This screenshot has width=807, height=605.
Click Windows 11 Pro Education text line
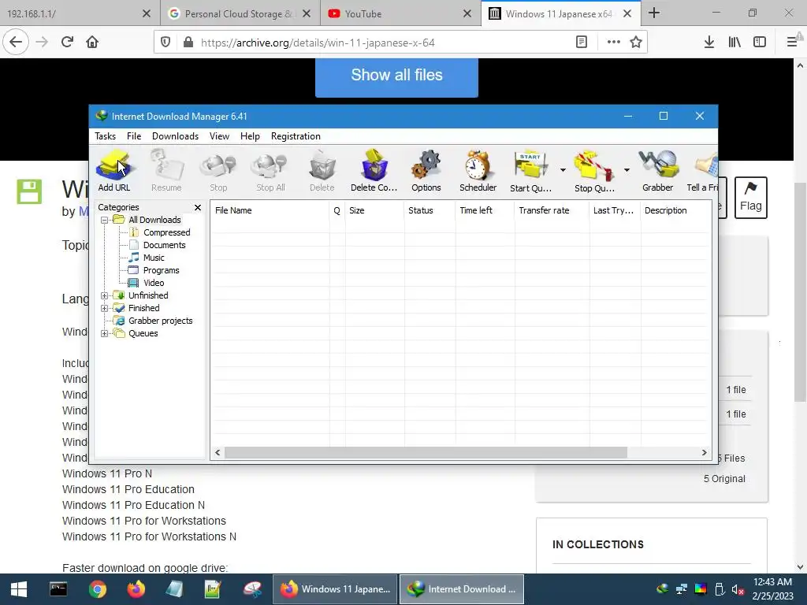point(128,490)
